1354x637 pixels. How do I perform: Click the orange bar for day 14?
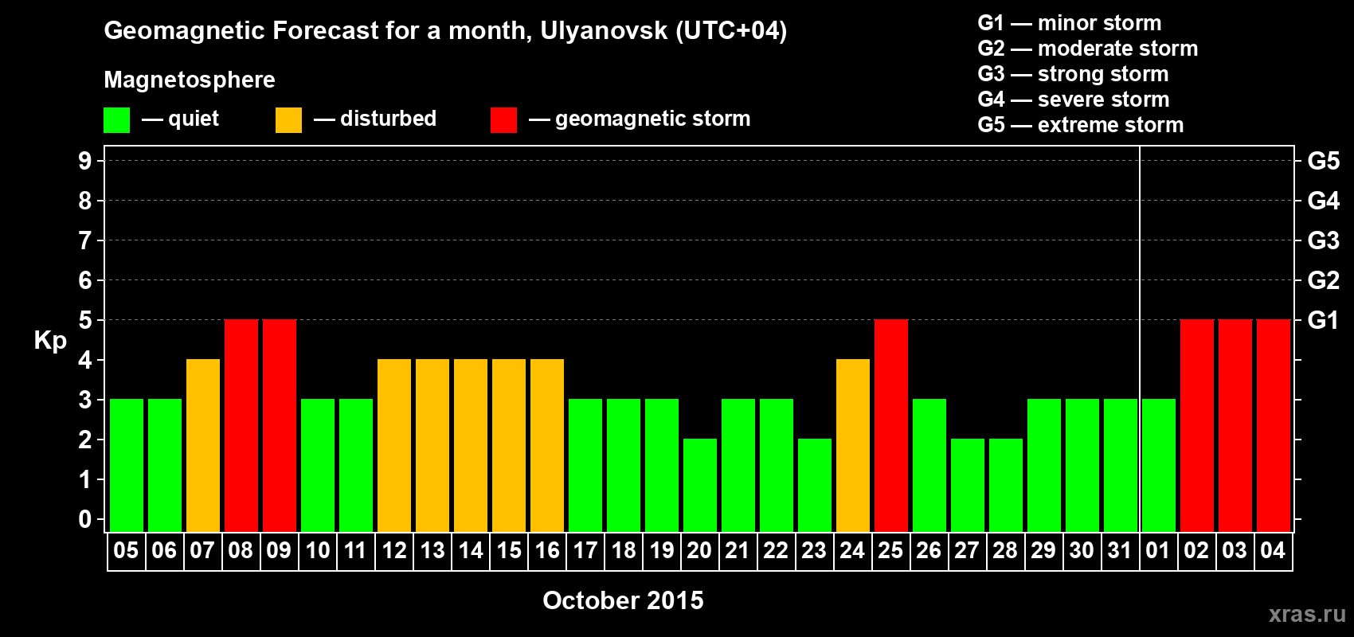tap(471, 445)
